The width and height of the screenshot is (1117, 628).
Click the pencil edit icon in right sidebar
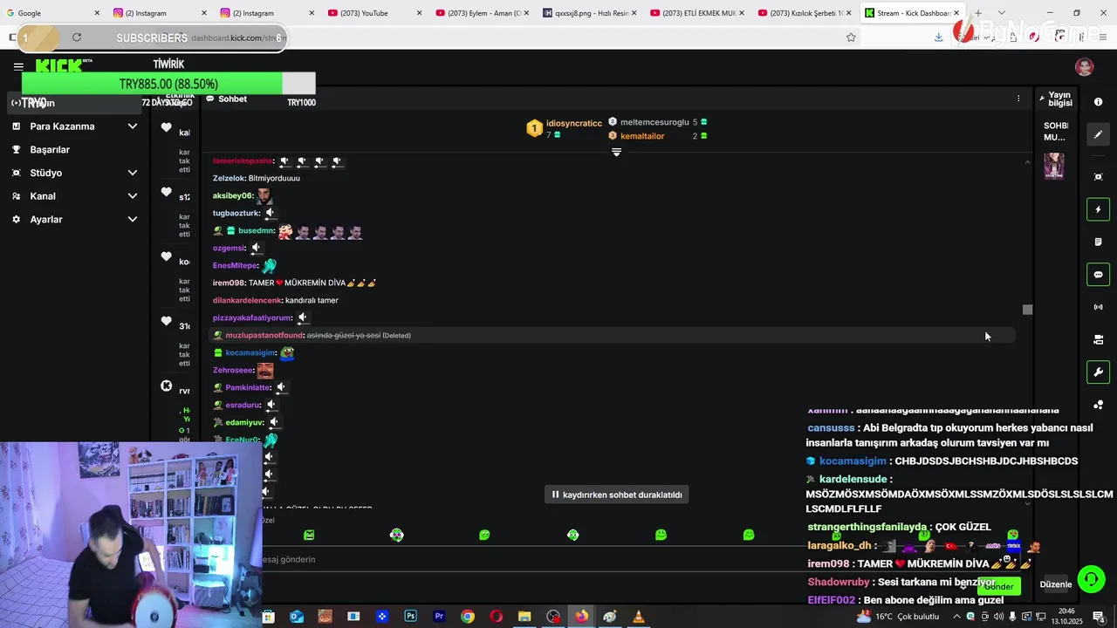(x=1098, y=134)
